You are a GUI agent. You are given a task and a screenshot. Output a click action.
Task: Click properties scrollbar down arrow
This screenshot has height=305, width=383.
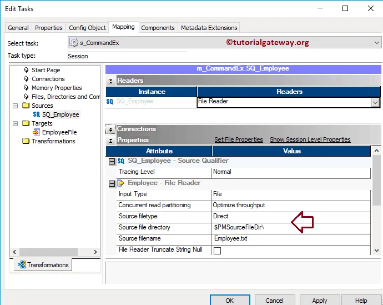(x=376, y=251)
